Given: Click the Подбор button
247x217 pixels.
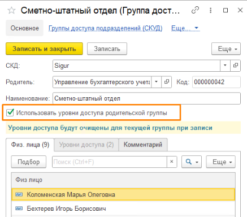Looking at the screenshot, I should 29,162.
